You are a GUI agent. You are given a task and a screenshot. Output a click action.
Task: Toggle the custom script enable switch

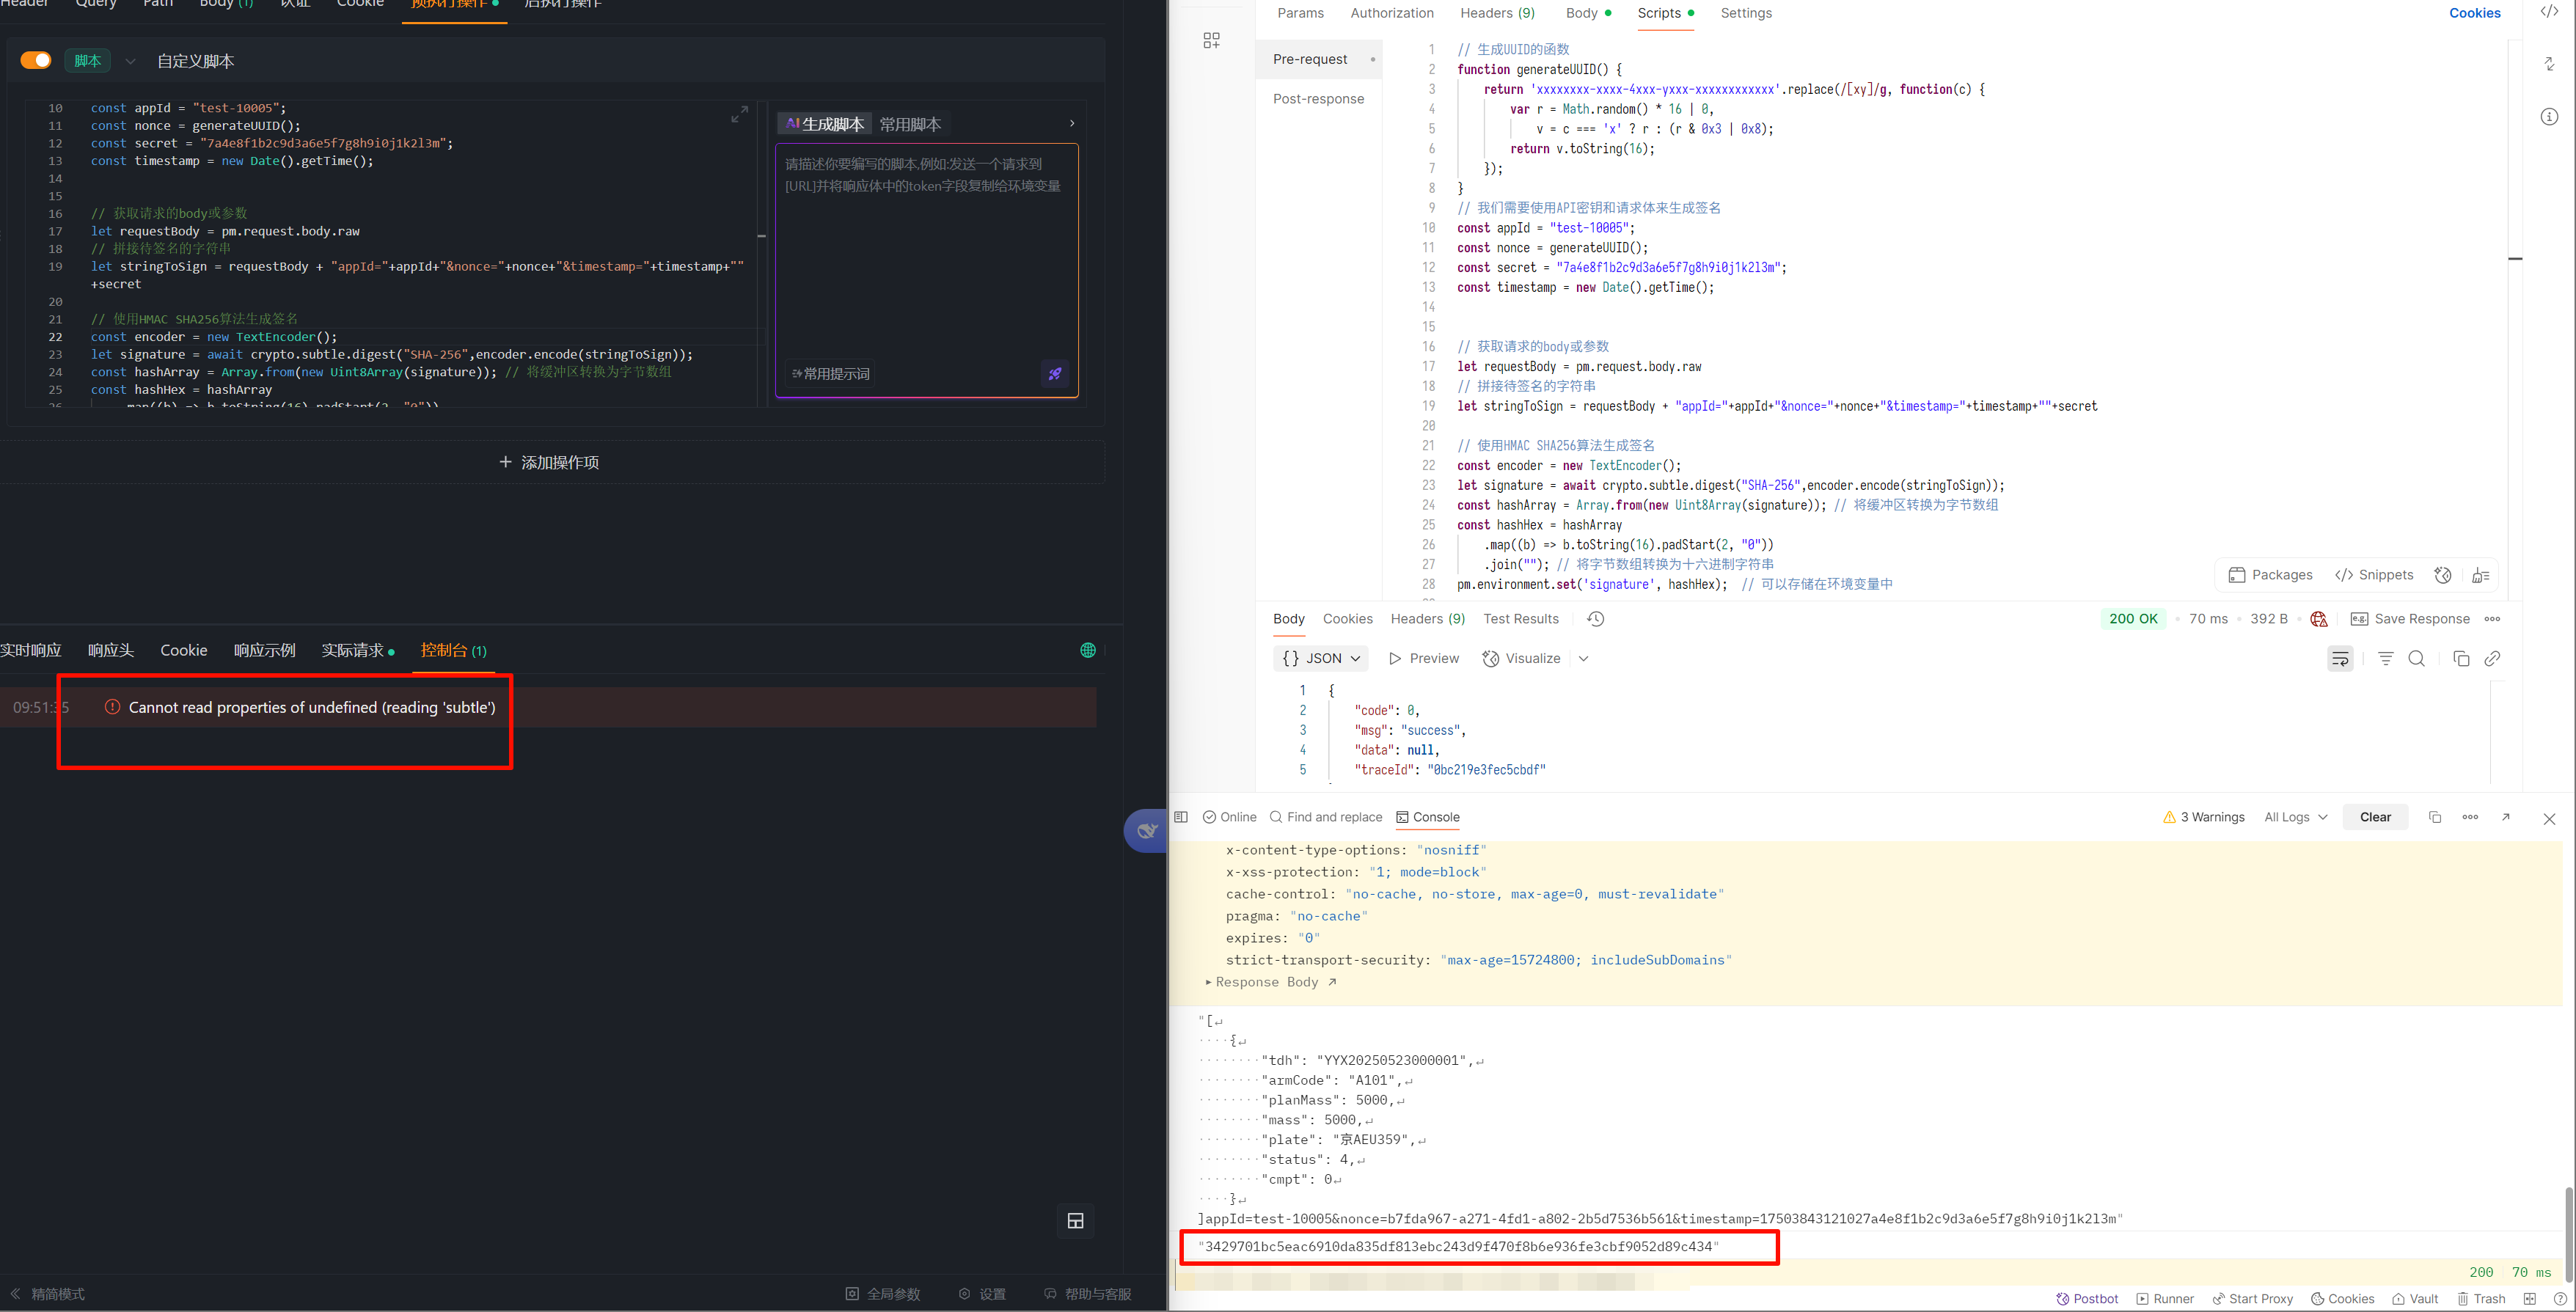click(x=36, y=60)
